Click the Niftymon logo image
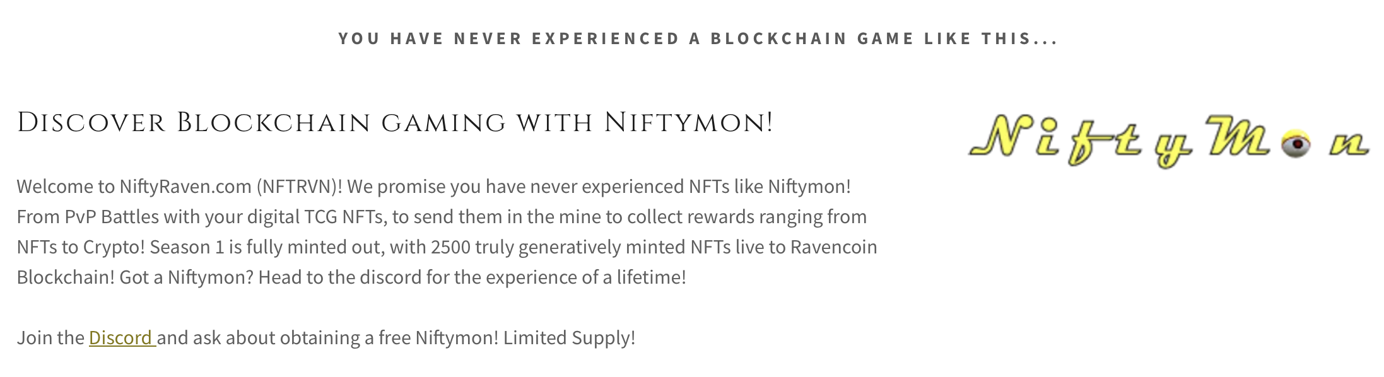Image resolution: width=1384 pixels, height=377 pixels. pos(1168,140)
